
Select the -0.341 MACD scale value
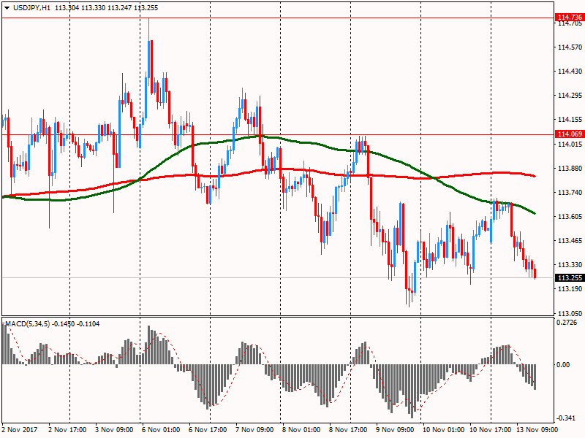pos(565,418)
